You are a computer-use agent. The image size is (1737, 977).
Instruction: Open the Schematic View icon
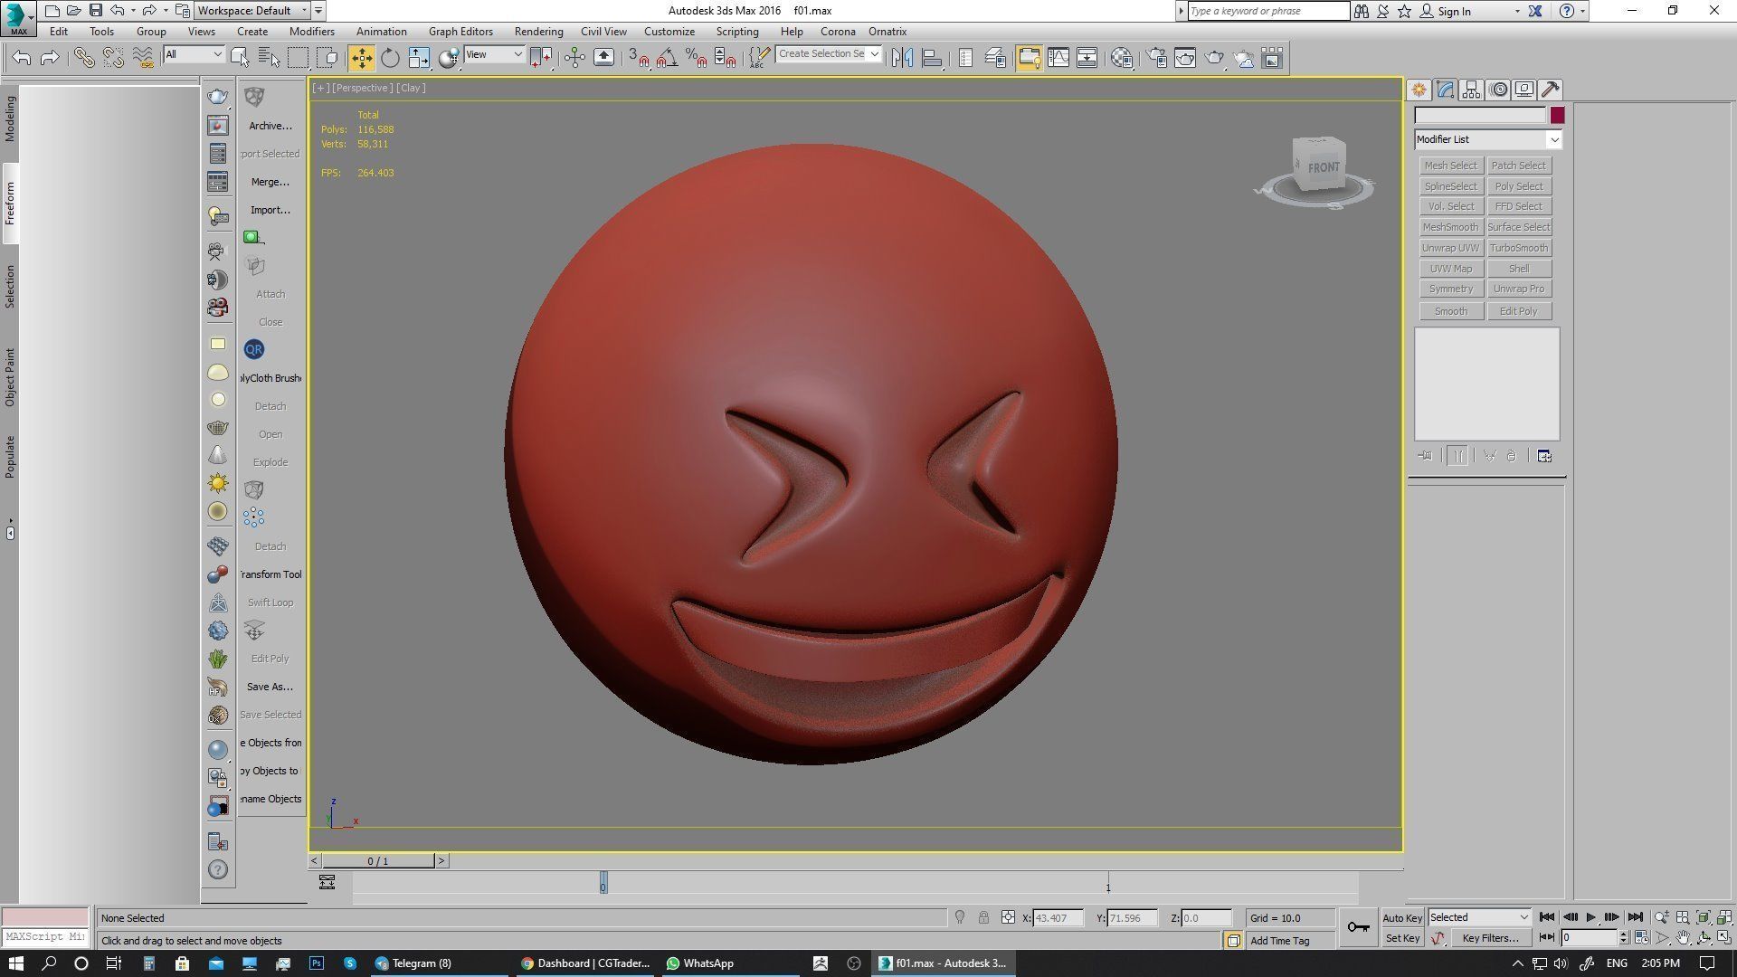[1087, 58]
